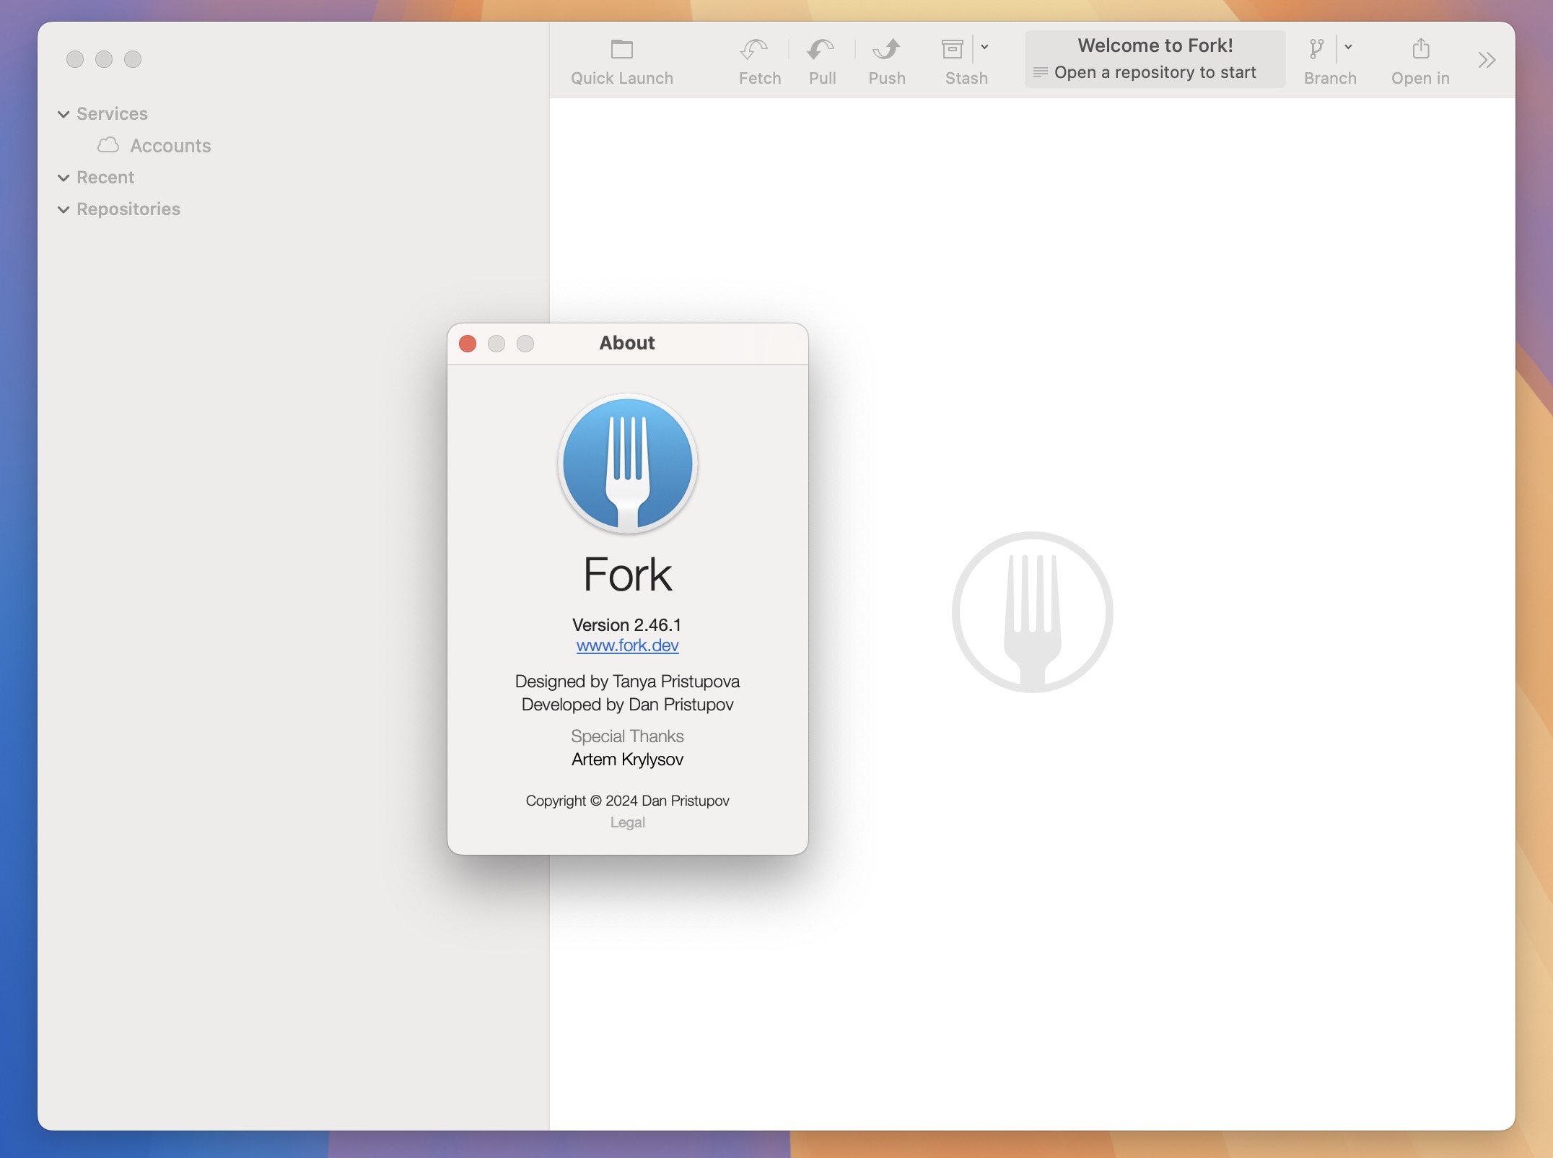Click the Services section label
1553x1158 pixels.
[112, 114]
